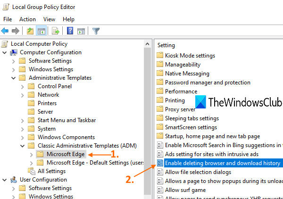This screenshot has height=199, width=283.
Task: Click the Back arrow toolbar icon
Action: (5, 31)
